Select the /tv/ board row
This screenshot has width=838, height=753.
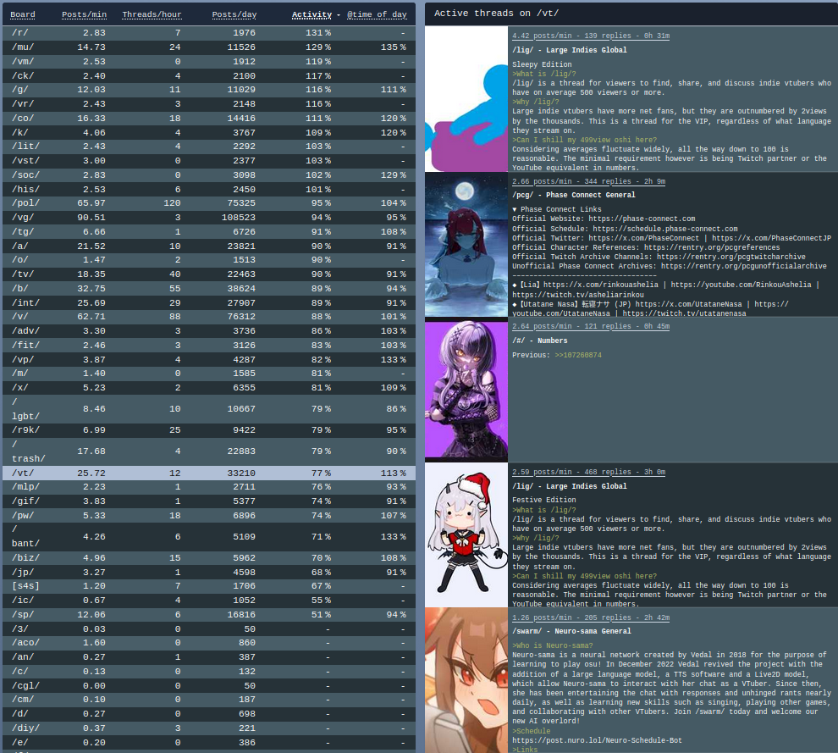(209, 274)
